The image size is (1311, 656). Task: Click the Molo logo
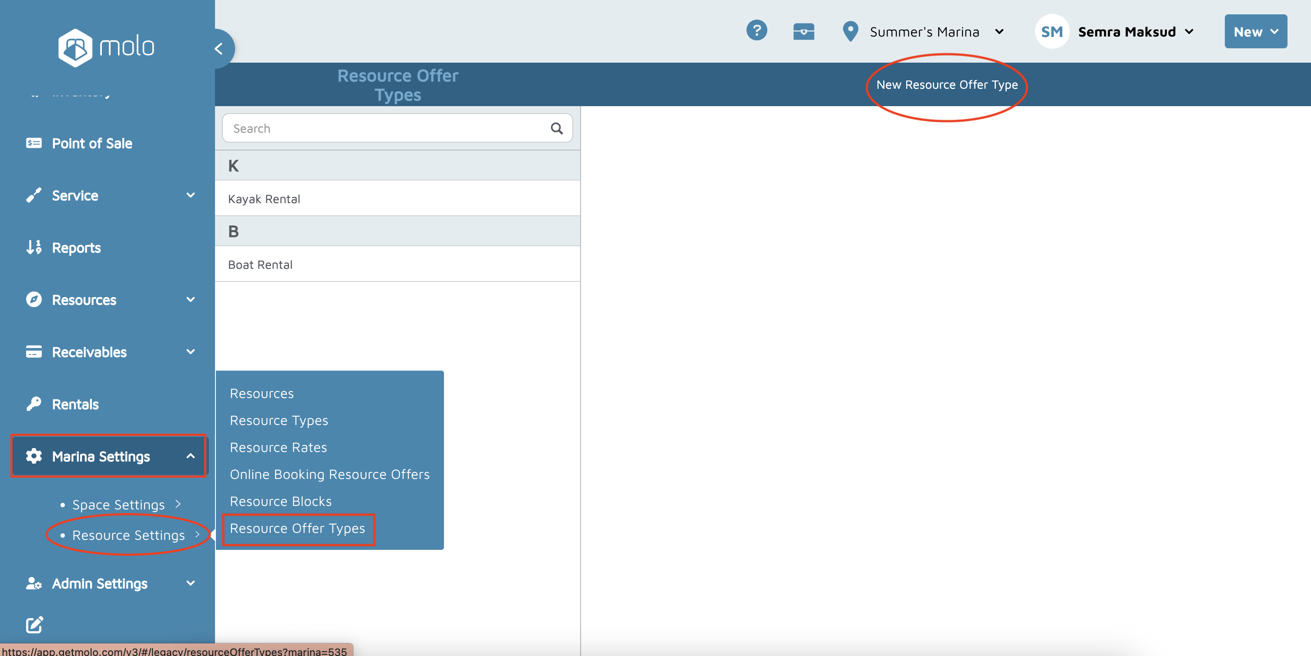click(106, 47)
